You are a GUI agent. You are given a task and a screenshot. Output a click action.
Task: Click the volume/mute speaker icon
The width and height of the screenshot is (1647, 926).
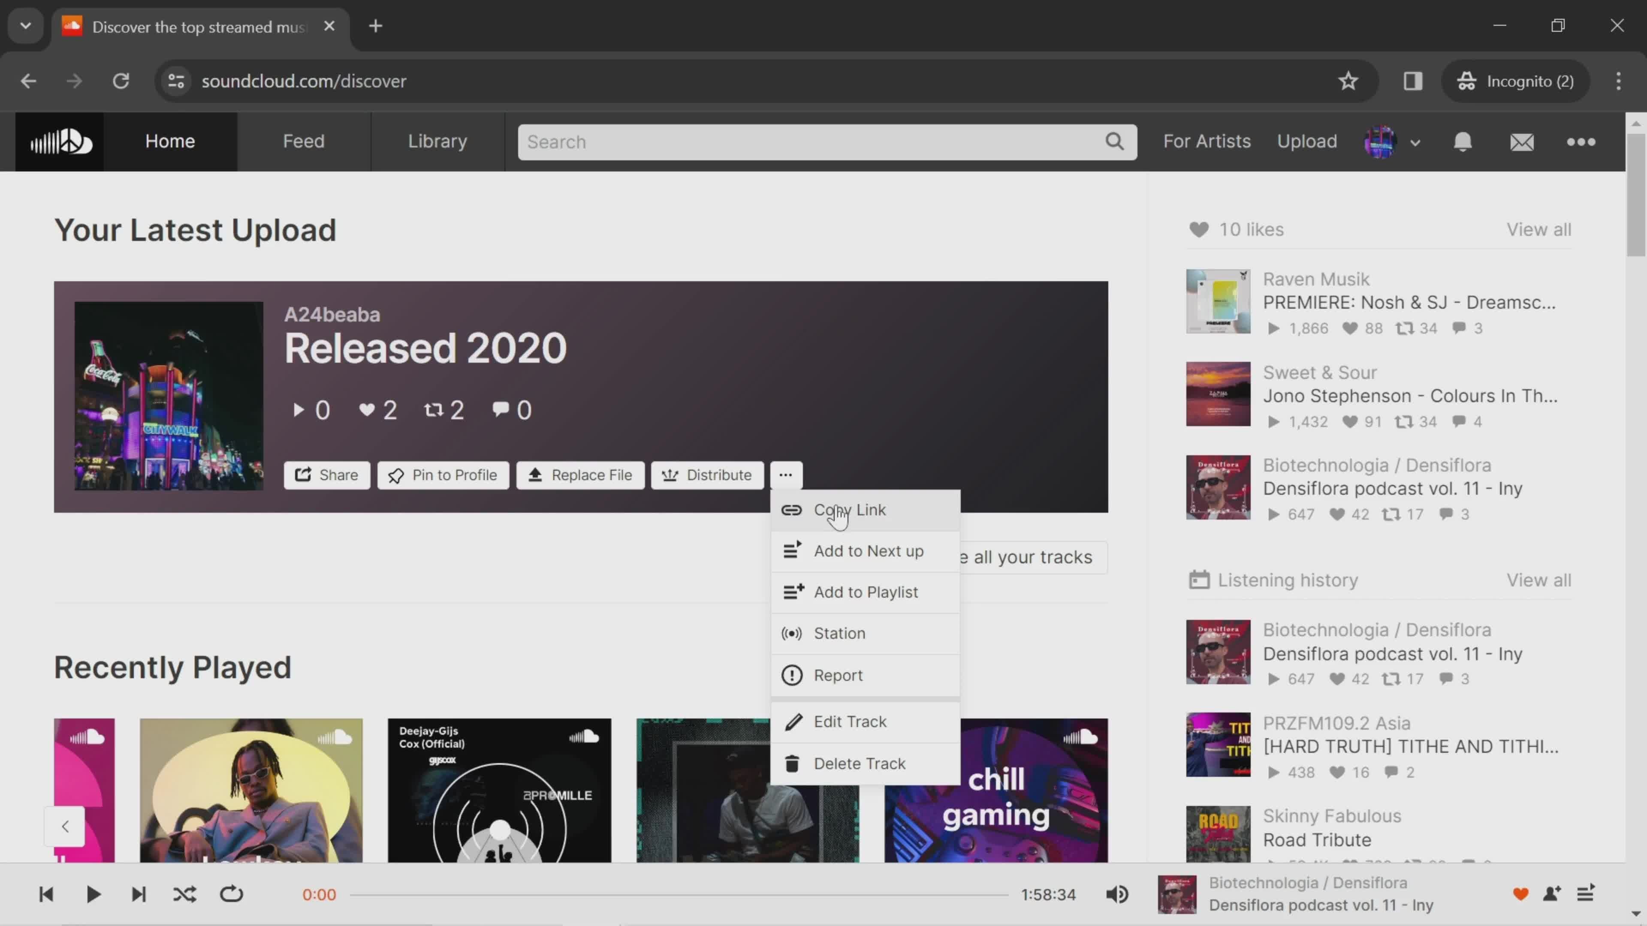1119,894
